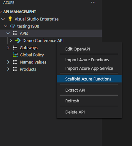Select the Products tree item label
Screen dimensions: 132x146
point(28,69)
